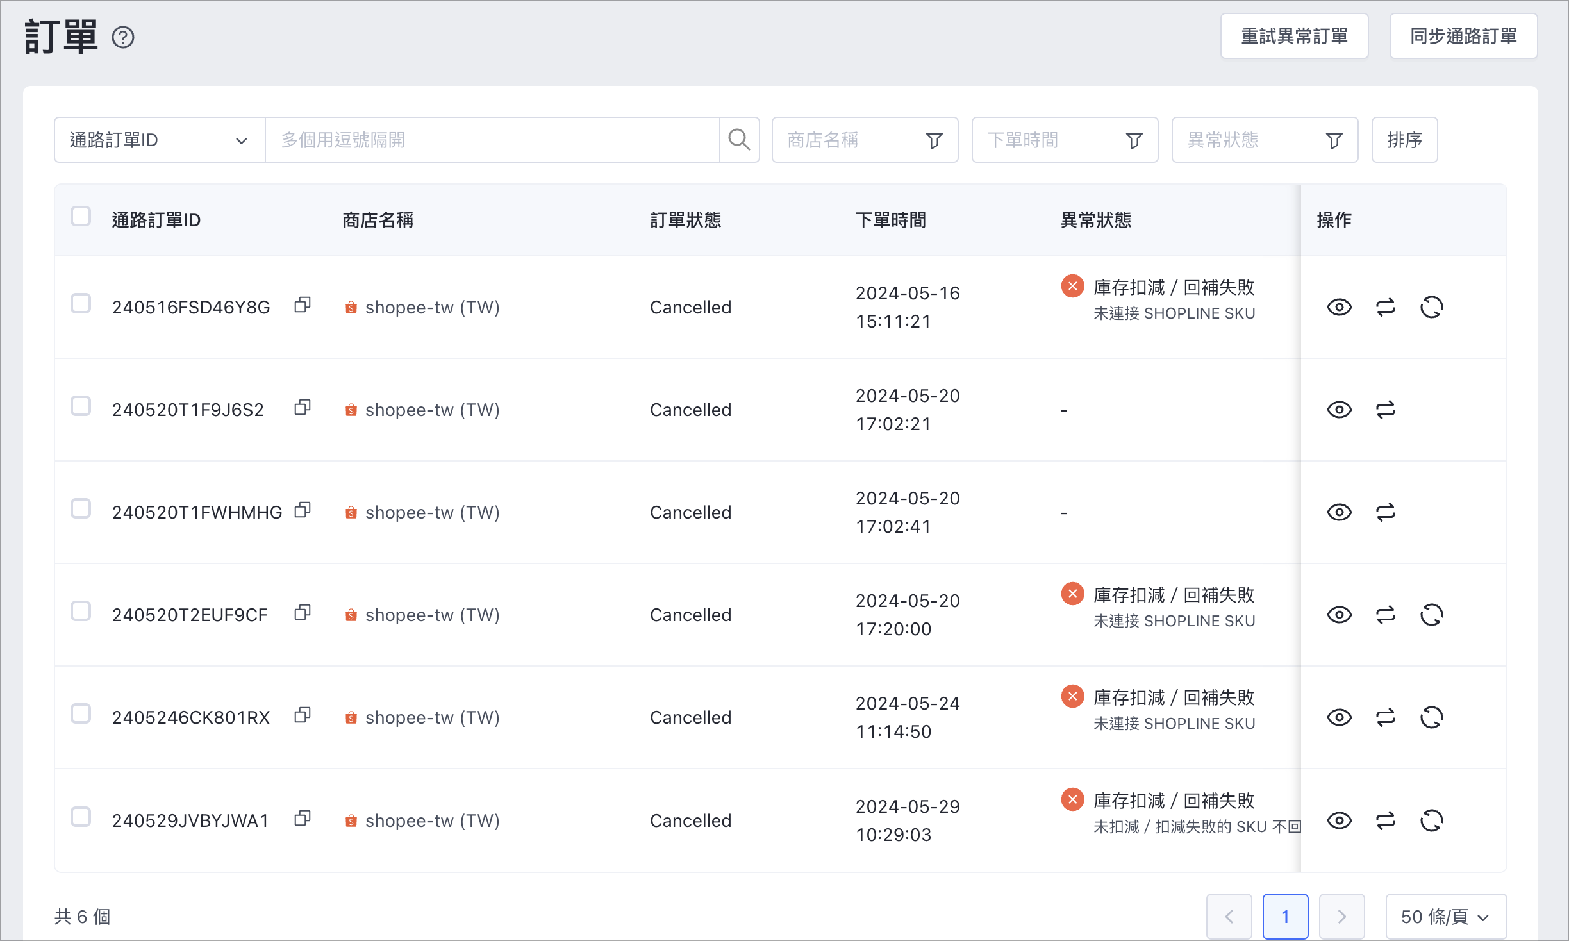Screen dimensions: 1569x941
Task: Click timestamp 2024-05-24 11:14:50
Action: 908,717
